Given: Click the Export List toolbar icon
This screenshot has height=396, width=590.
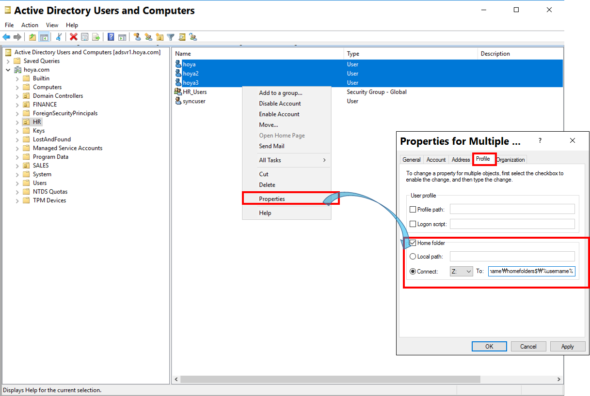Looking at the screenshot, I should coord(96,37).
